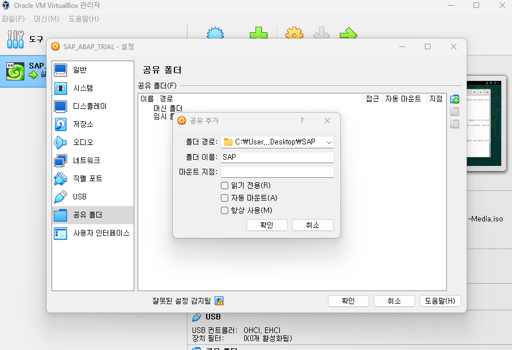Open the 네트워크 network settings
This screenshot has height=350, width=512.
point(93,160)
